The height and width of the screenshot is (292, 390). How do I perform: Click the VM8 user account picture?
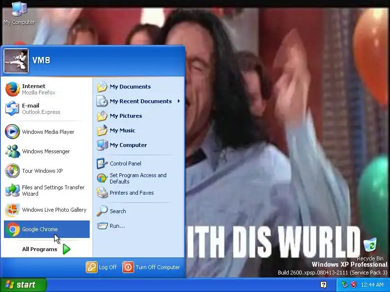(16, 61)
